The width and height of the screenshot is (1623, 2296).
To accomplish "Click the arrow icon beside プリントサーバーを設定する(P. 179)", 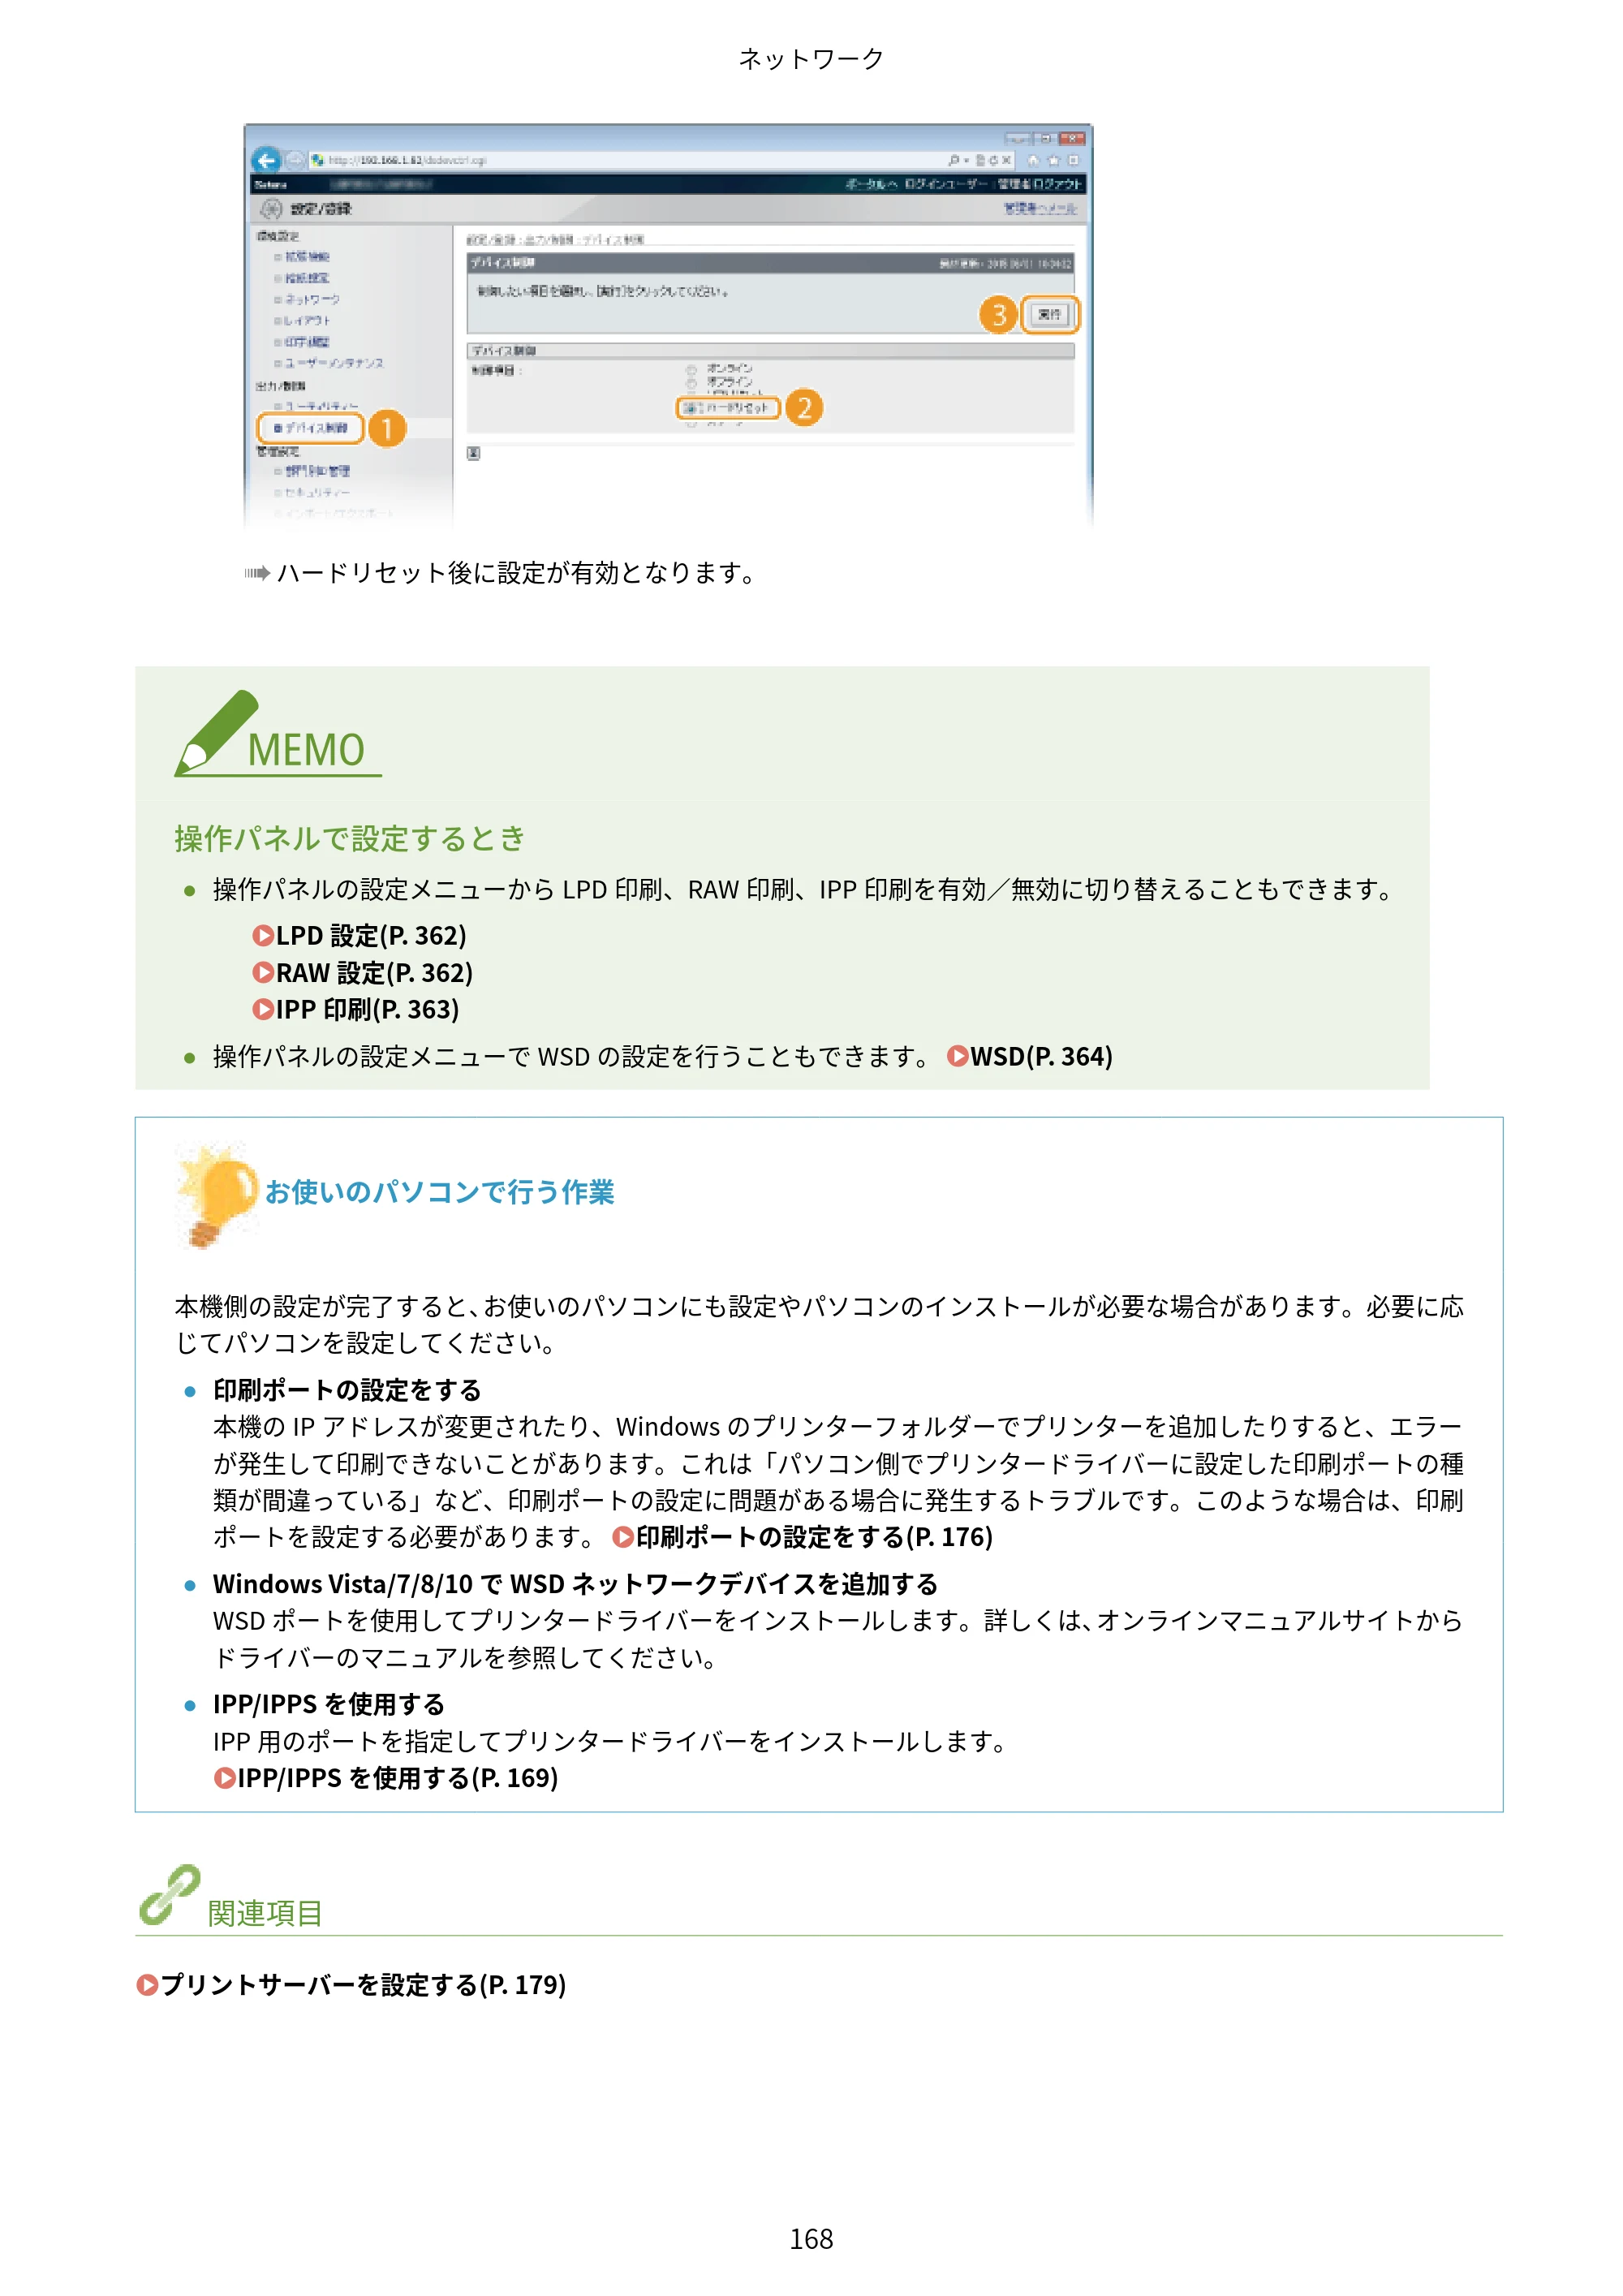I will [148, 1985].
